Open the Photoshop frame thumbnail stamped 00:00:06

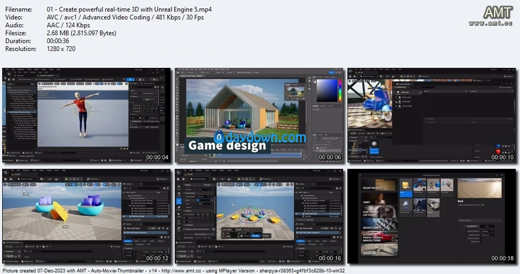(259, 115)
